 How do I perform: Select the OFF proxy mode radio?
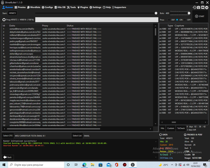(185, 20)
